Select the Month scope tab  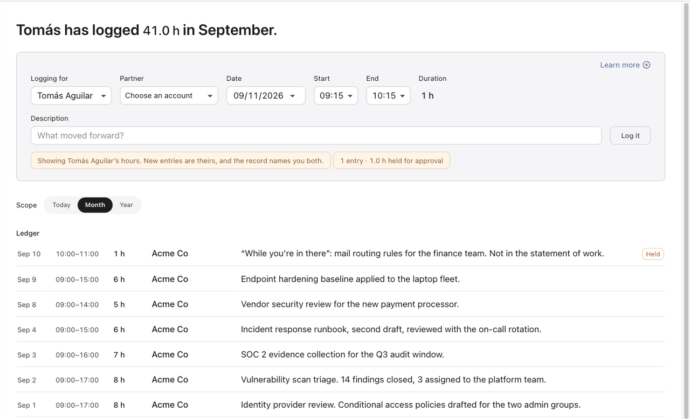click(x=95, y=205)
